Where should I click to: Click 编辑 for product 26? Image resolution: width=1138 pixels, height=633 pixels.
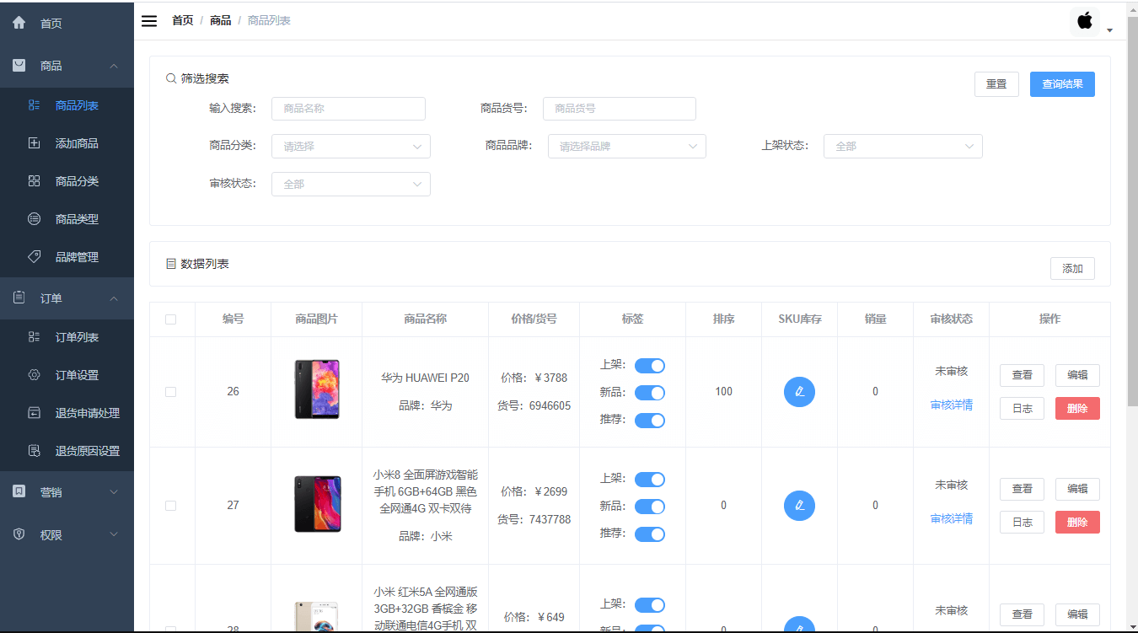pyautogui.click(x=1077, y=375)
